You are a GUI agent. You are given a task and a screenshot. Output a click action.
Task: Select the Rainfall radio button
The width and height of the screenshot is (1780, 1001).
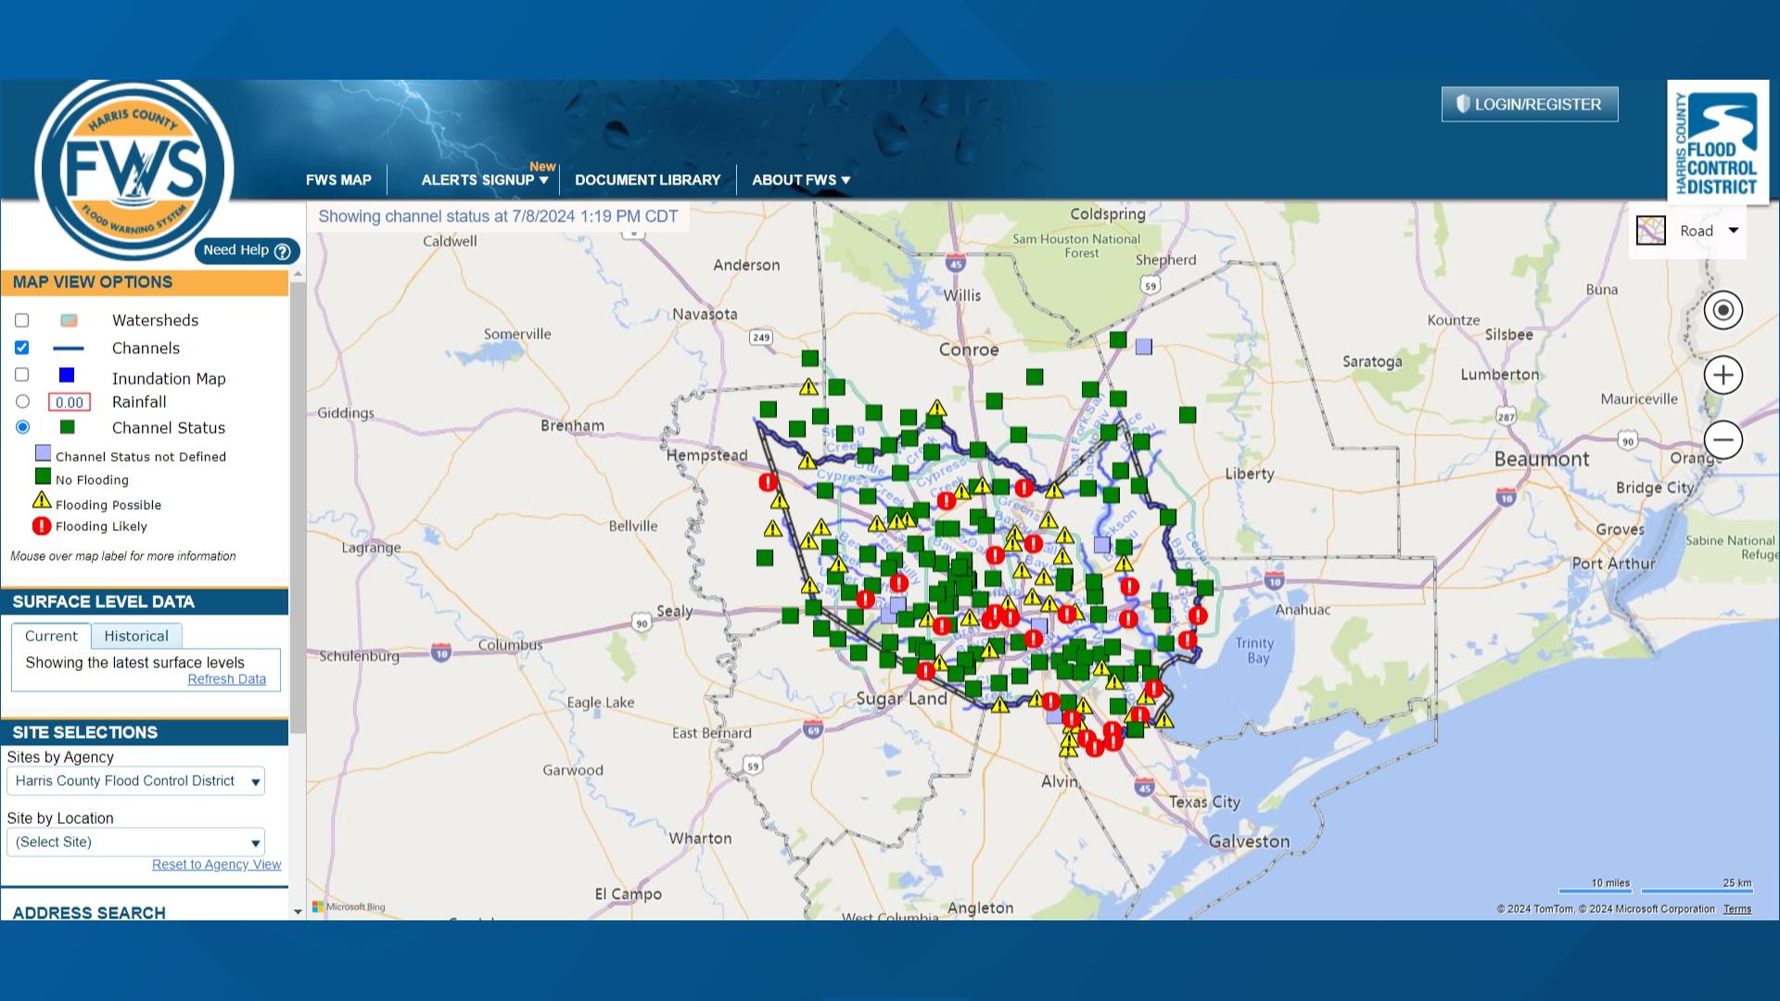22,401
